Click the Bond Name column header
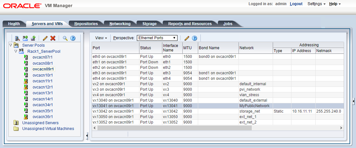Image resolution: width=356 pixels, height=148 pixels. pyautogui.click(x=218, y=48)
